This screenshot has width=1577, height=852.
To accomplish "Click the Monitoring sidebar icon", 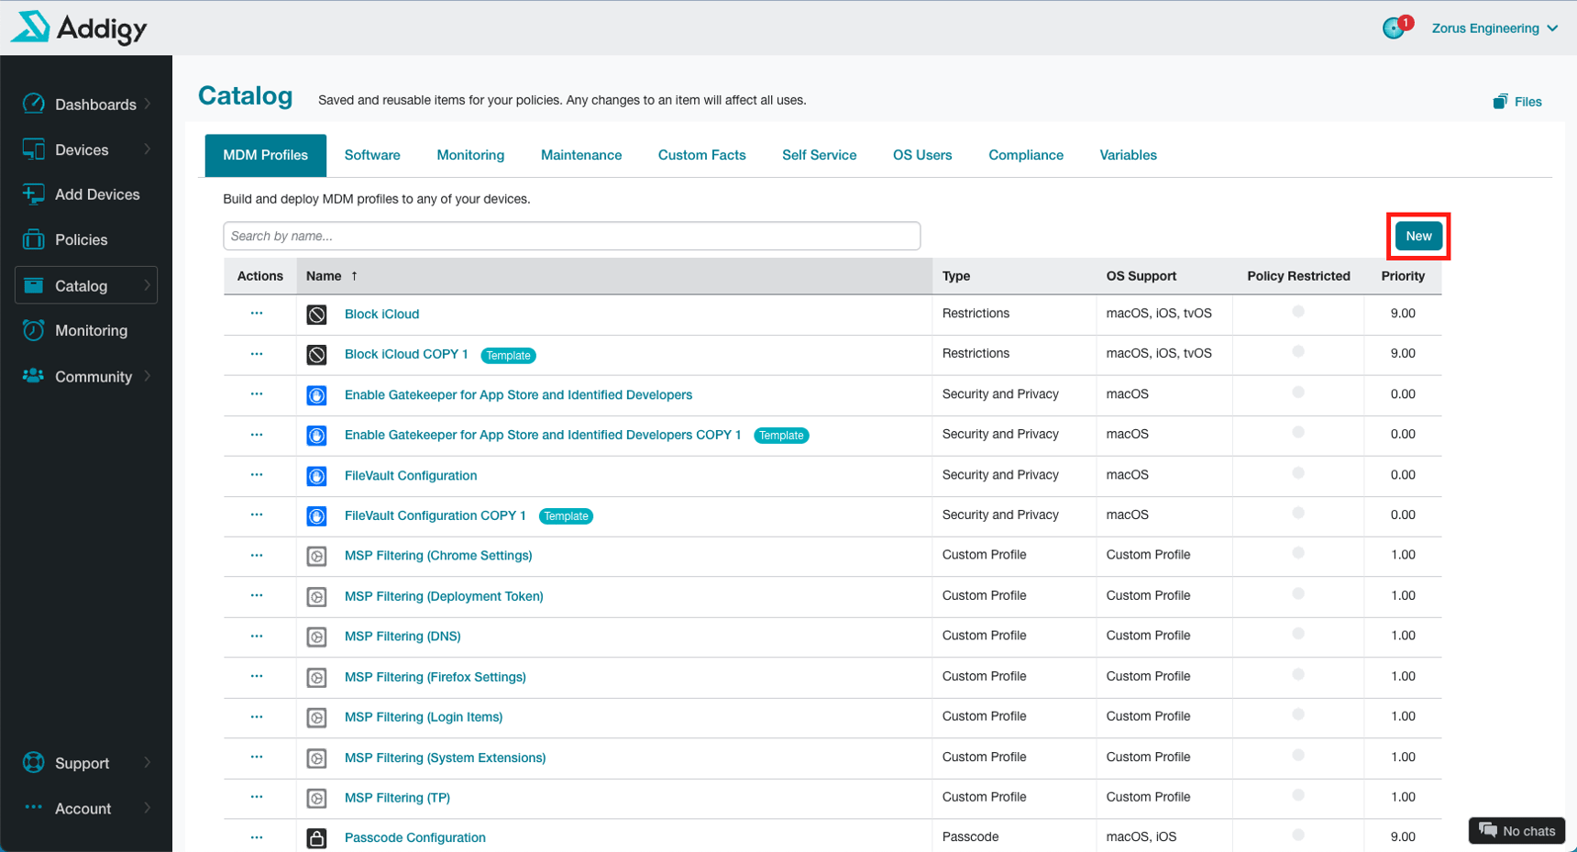I will [33, 330].
